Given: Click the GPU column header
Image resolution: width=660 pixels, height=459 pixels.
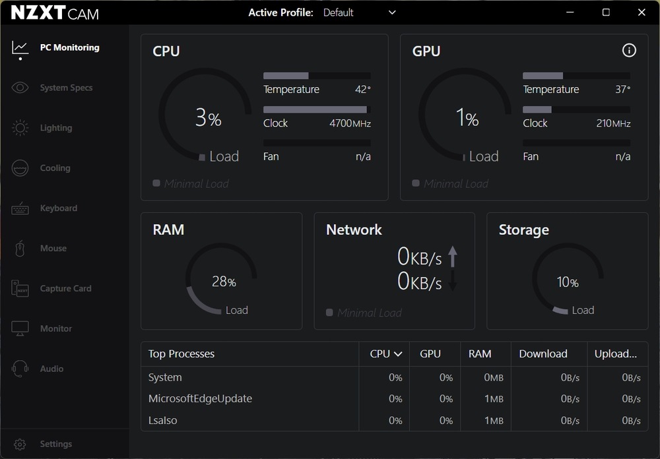Looking at the screenshot, I should click(x=430, y=354).
